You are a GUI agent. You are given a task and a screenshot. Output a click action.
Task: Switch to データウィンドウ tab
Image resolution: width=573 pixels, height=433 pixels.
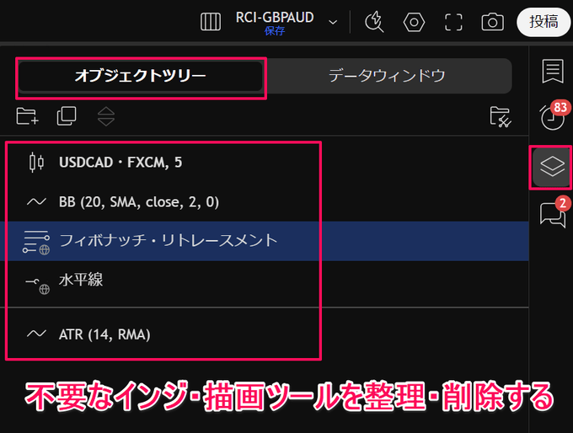click(x=387, y=76)
